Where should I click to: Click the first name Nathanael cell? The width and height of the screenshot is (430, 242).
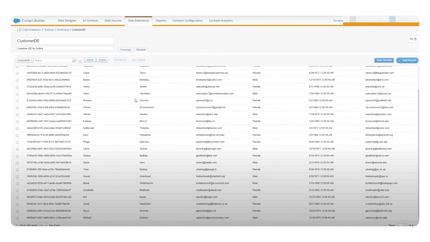89,128
